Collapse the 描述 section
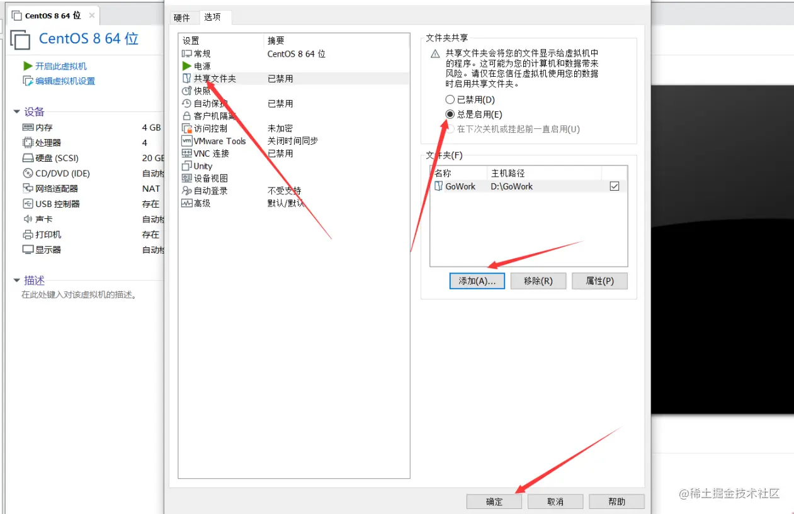The image size is (794, 514). (x=17, y=281)
